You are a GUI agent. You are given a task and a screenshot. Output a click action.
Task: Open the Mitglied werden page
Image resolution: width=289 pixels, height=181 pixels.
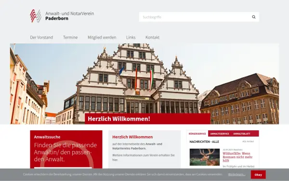pos(102,37)
